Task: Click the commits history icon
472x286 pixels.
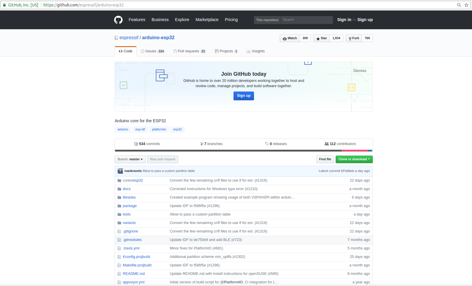Action: click(136, 144)
